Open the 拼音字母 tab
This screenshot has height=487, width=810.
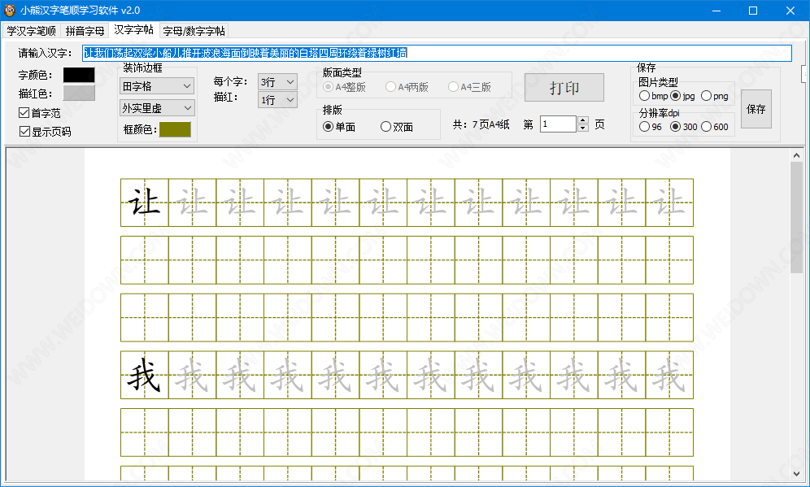point(85,31)
